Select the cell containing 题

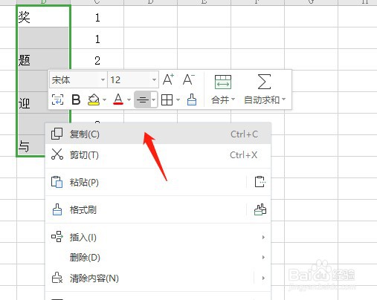pyautogui.click(x=43, y=59)
